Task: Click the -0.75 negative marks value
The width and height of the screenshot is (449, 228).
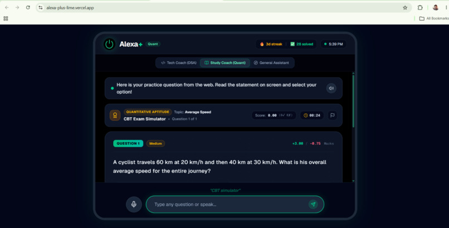Action: click(x=315, y=143)
